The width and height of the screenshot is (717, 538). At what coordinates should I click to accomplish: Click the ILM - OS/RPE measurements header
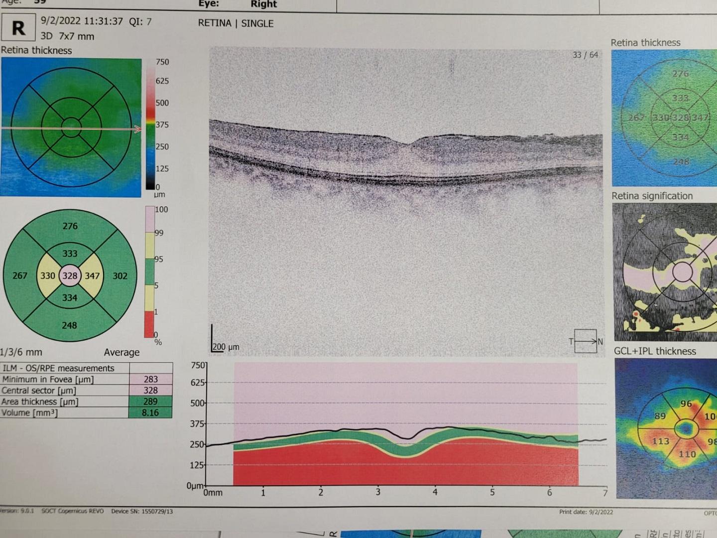(58, 368)
